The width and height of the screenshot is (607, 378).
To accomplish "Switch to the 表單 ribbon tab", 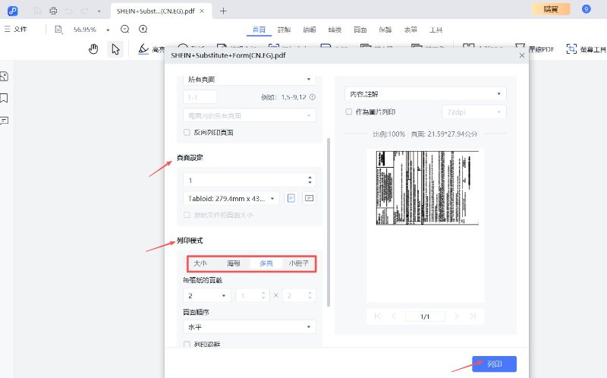I will click(x=410, y=30).
